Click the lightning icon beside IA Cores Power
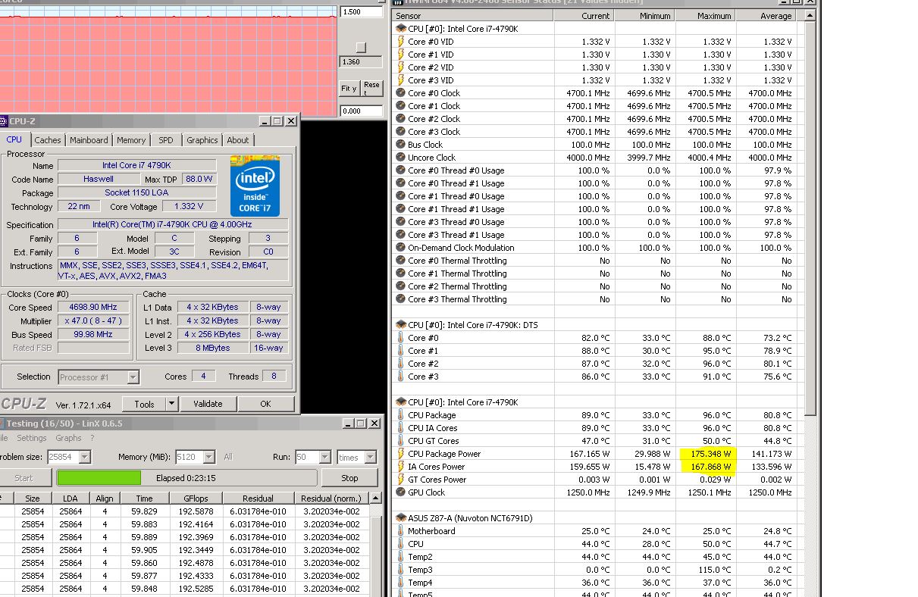918x597 pixels. pyautogui.click(x=401, y=467)
